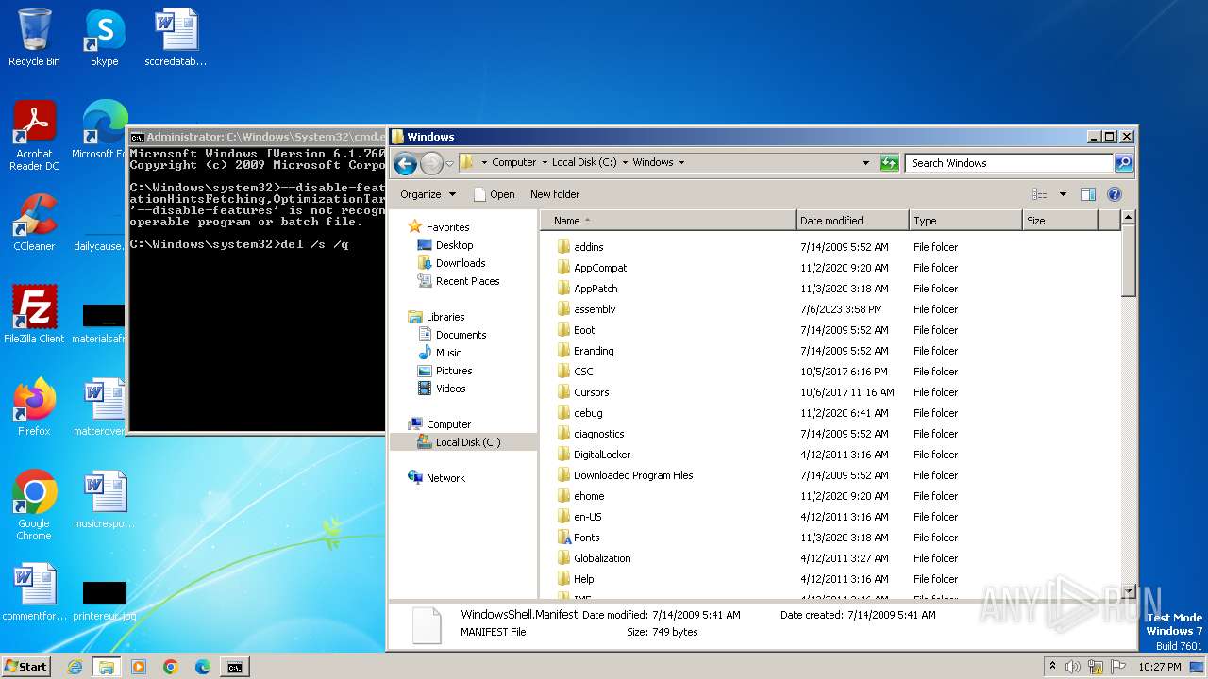Open the recent pages dropdown arrow
The height and width of the screenshot is (679, 1208).
point(450,163)
